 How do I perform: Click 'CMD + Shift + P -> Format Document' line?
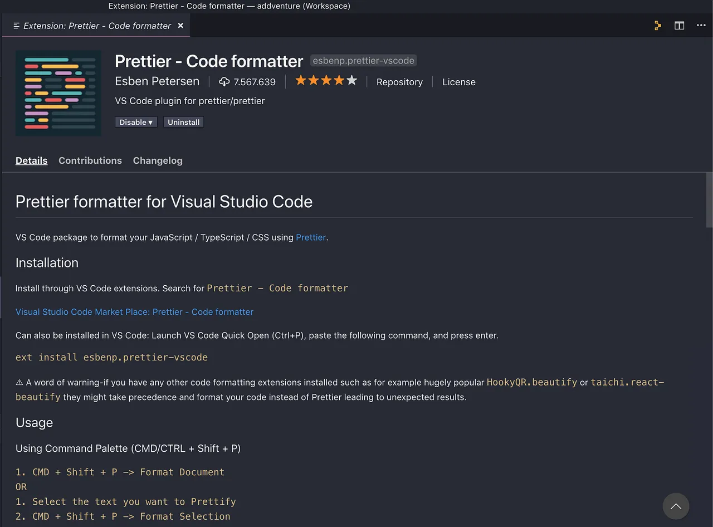[129, 472]
